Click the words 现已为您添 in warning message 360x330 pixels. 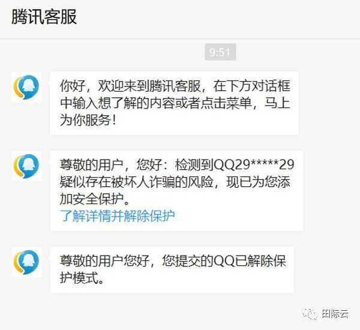(x=258, y=182)
